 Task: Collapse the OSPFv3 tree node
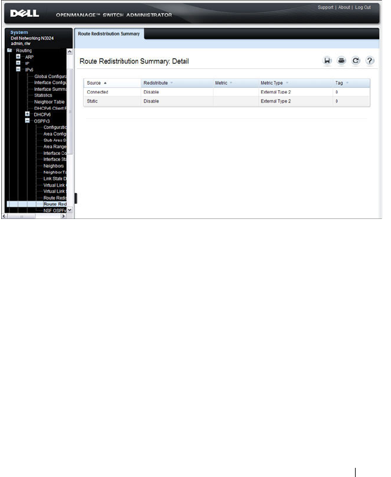pos(27,120)
